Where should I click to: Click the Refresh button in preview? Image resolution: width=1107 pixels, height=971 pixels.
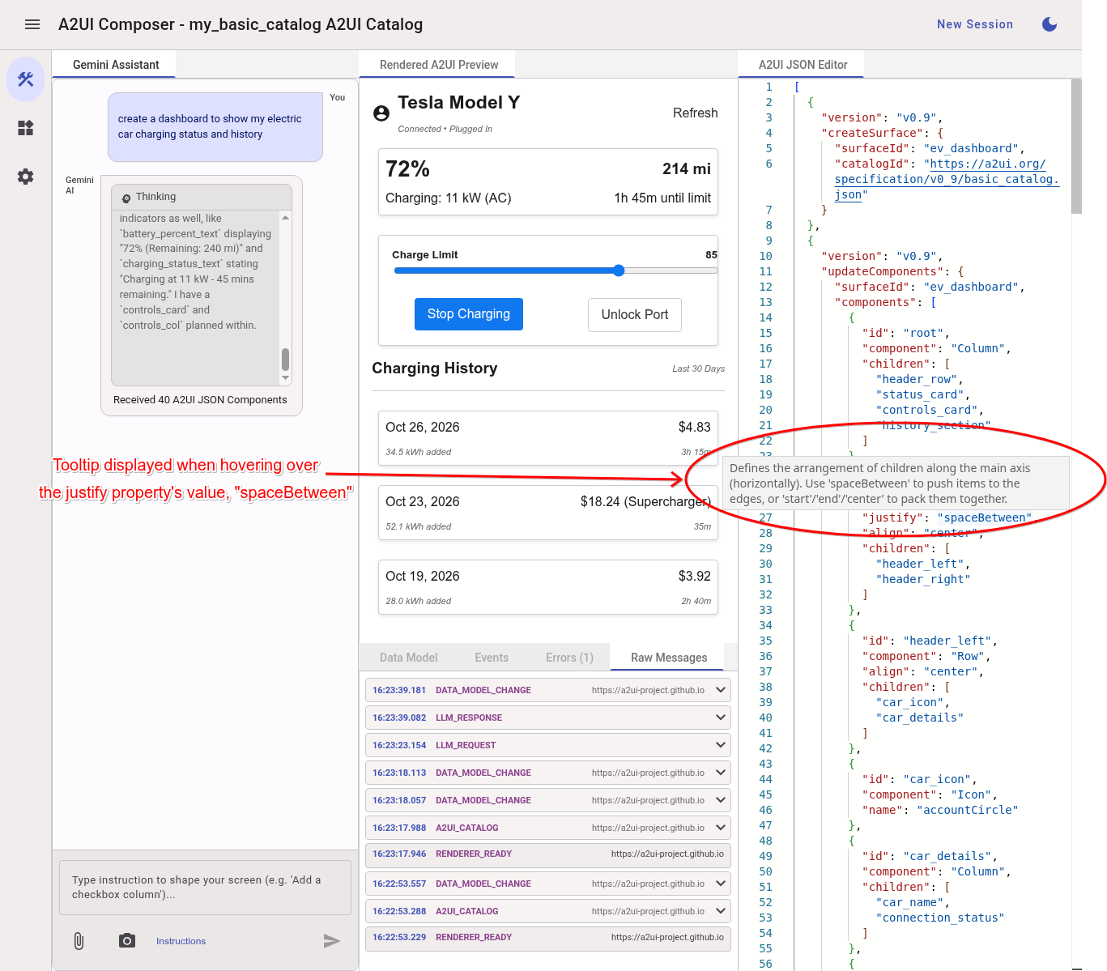coord(695,113)
